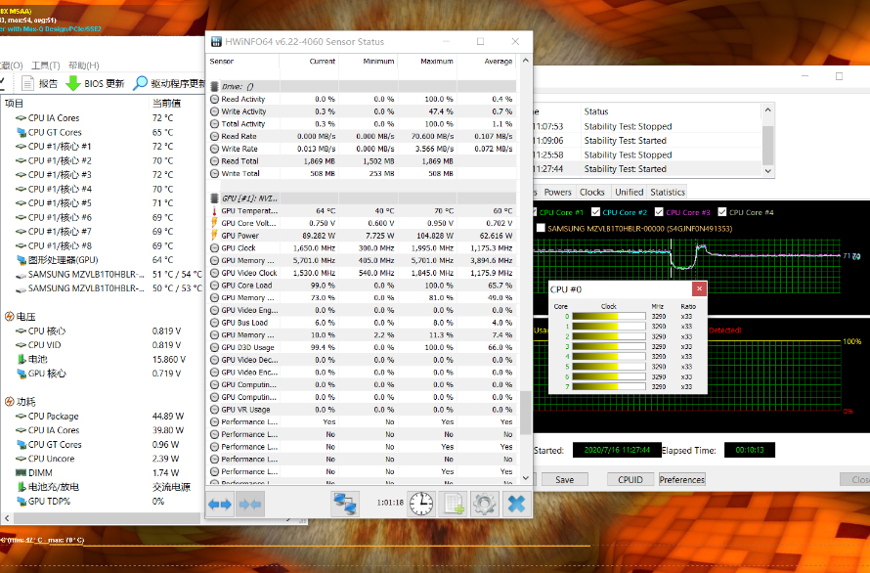Click the stability log scroll up arrow
The image size is (870, 573).
pos(768,110)
